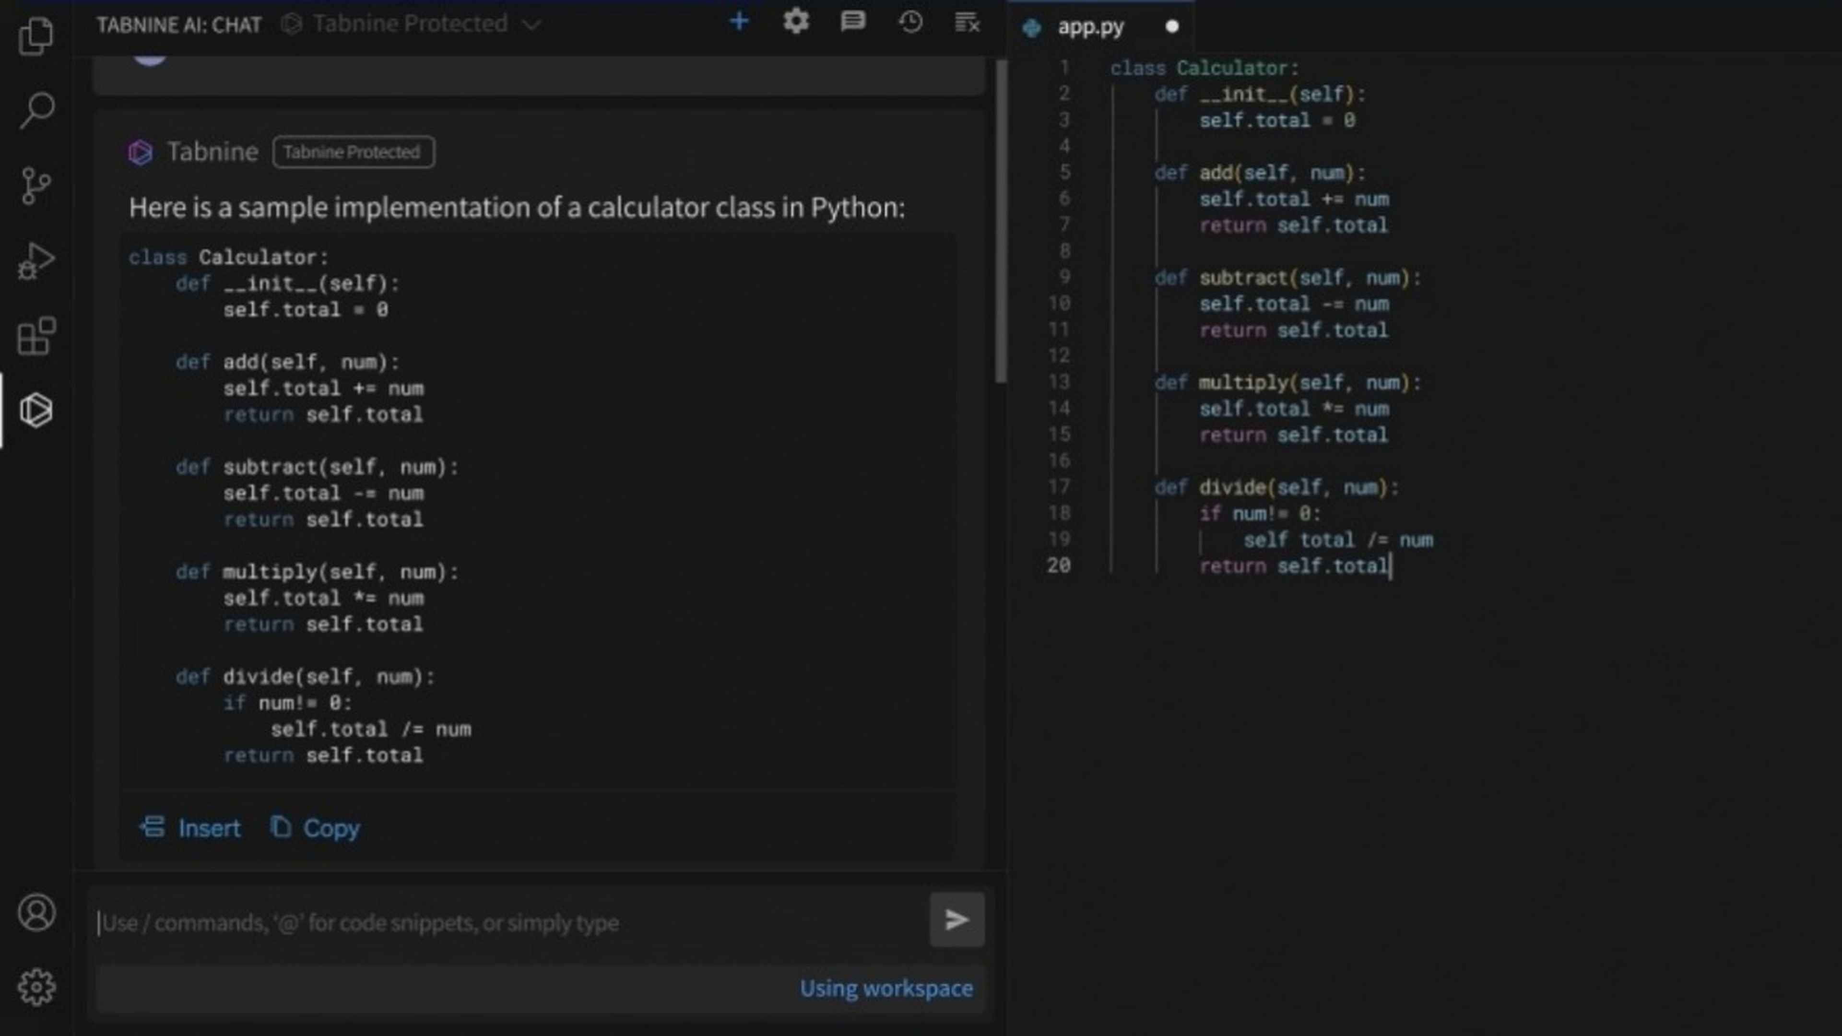Click 'def add(self, num):' in editor
1842x1036 pixels.
(1260, 173)
